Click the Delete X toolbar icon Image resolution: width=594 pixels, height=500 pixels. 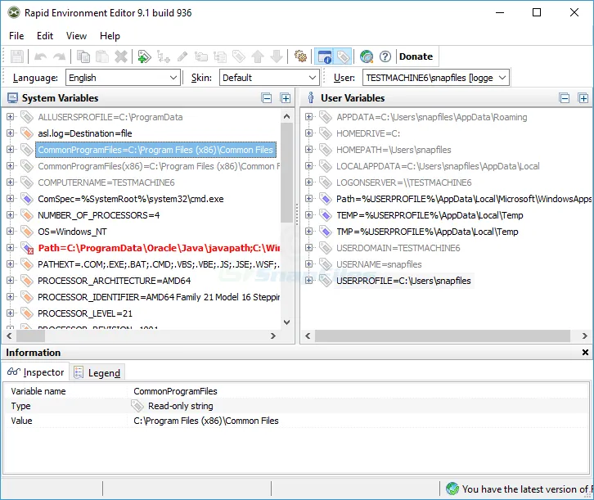[121, 56]
